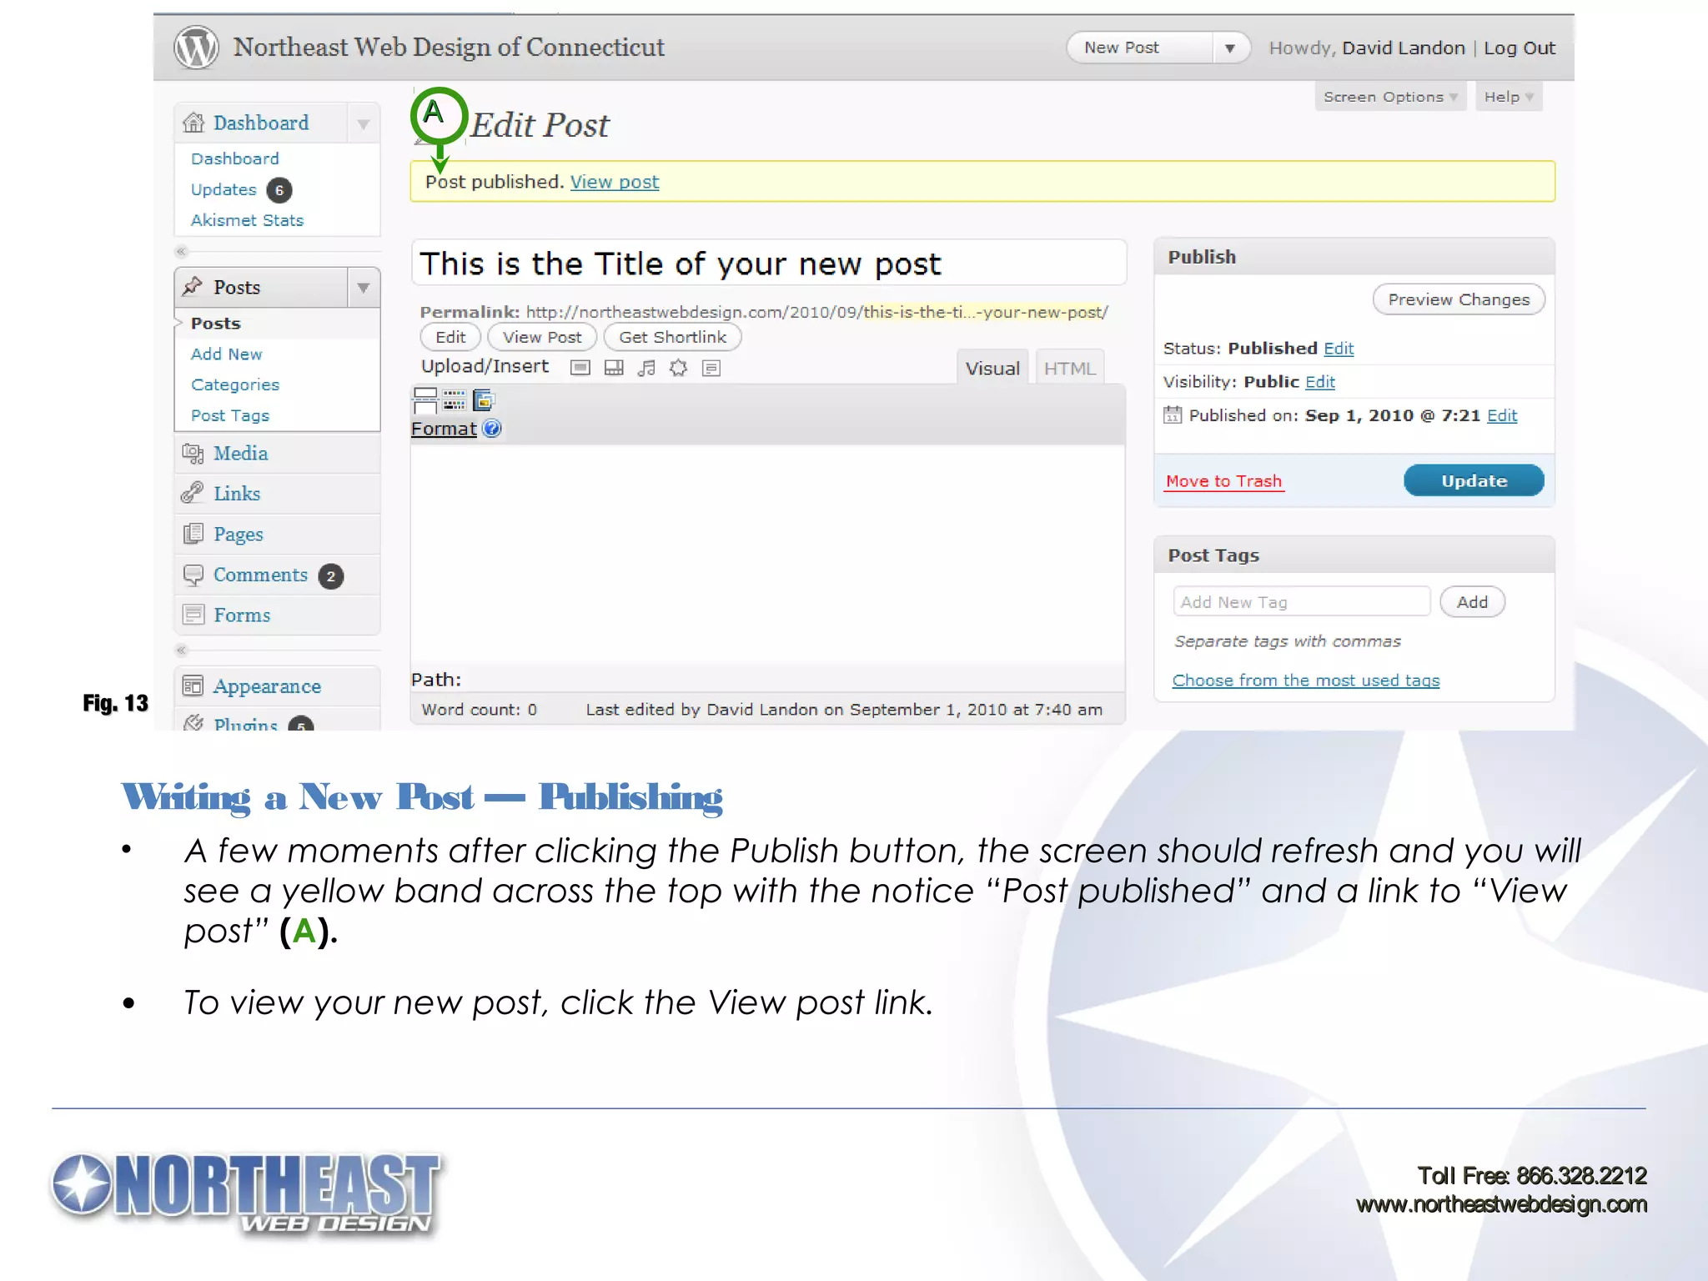The height and width of the screenshot is (1281, 1708).
Task: Expand the Help panel
Action: (x=1509, y=97)
